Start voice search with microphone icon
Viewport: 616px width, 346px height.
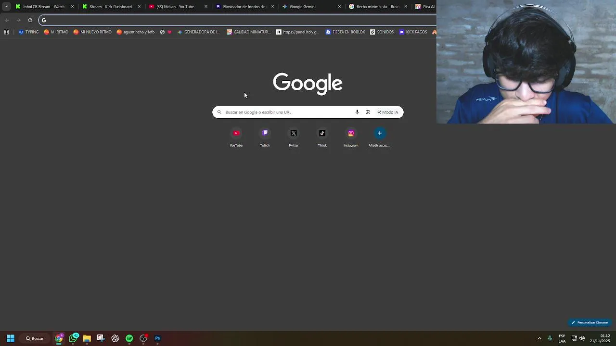point(357,112)
